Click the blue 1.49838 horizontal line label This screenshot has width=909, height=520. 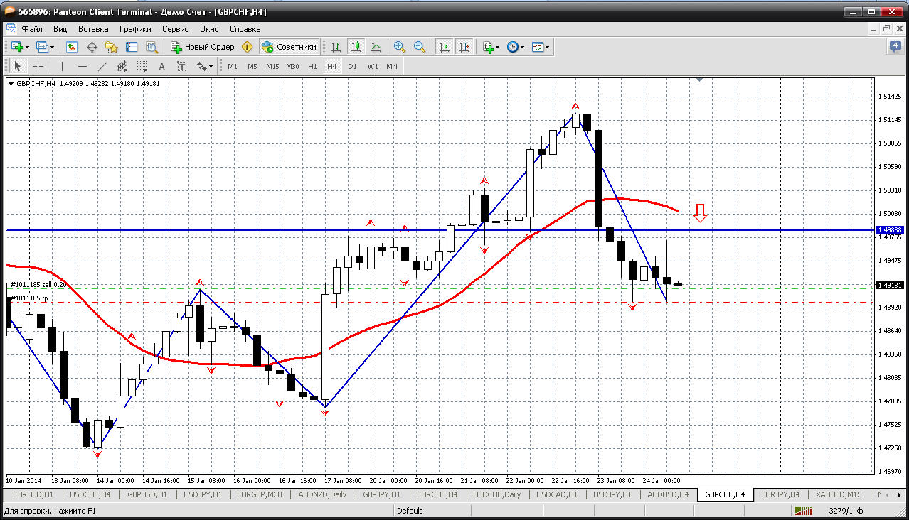[890, 230]
